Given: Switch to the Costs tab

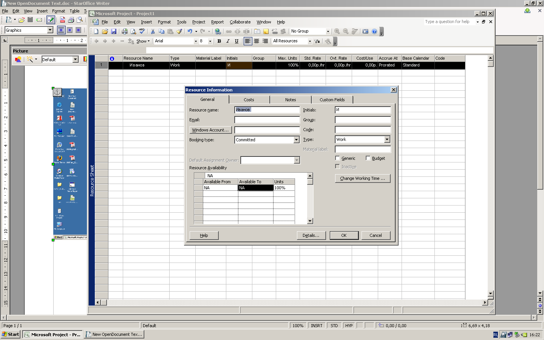Looking at the screenshot, I should click(249, 100).
